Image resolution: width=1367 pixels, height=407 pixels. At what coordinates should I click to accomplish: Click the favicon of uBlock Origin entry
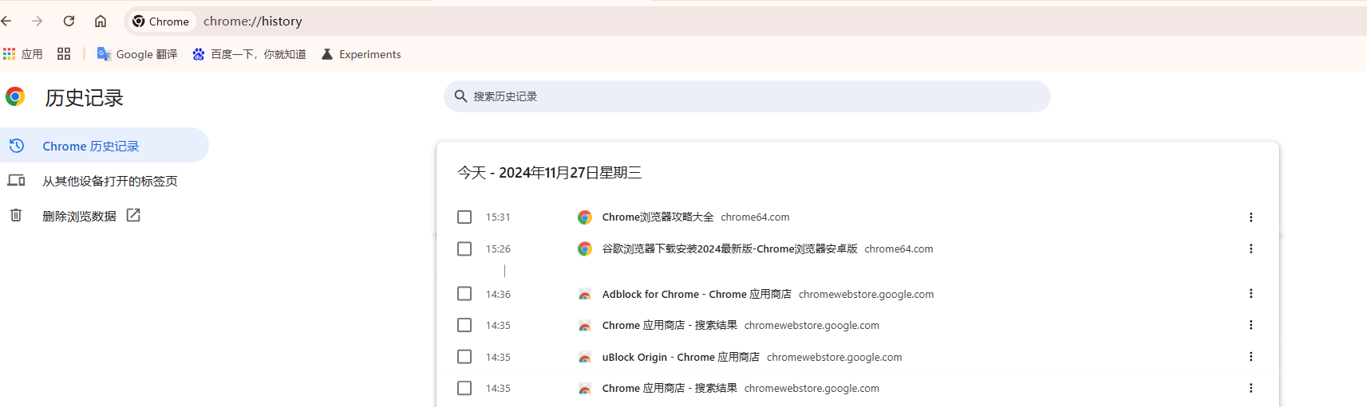[x=585, y=357]
